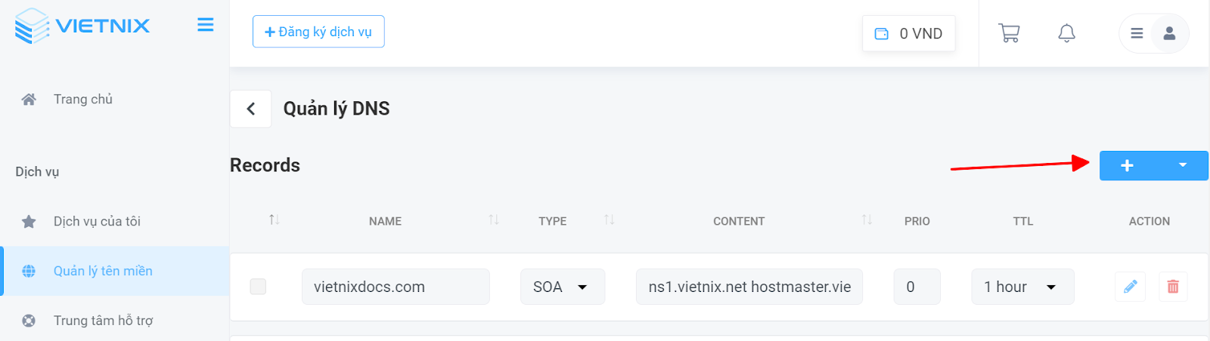
Task: Open Trung tâm hỗ trợ menu
Action: (x=103, y=321)
